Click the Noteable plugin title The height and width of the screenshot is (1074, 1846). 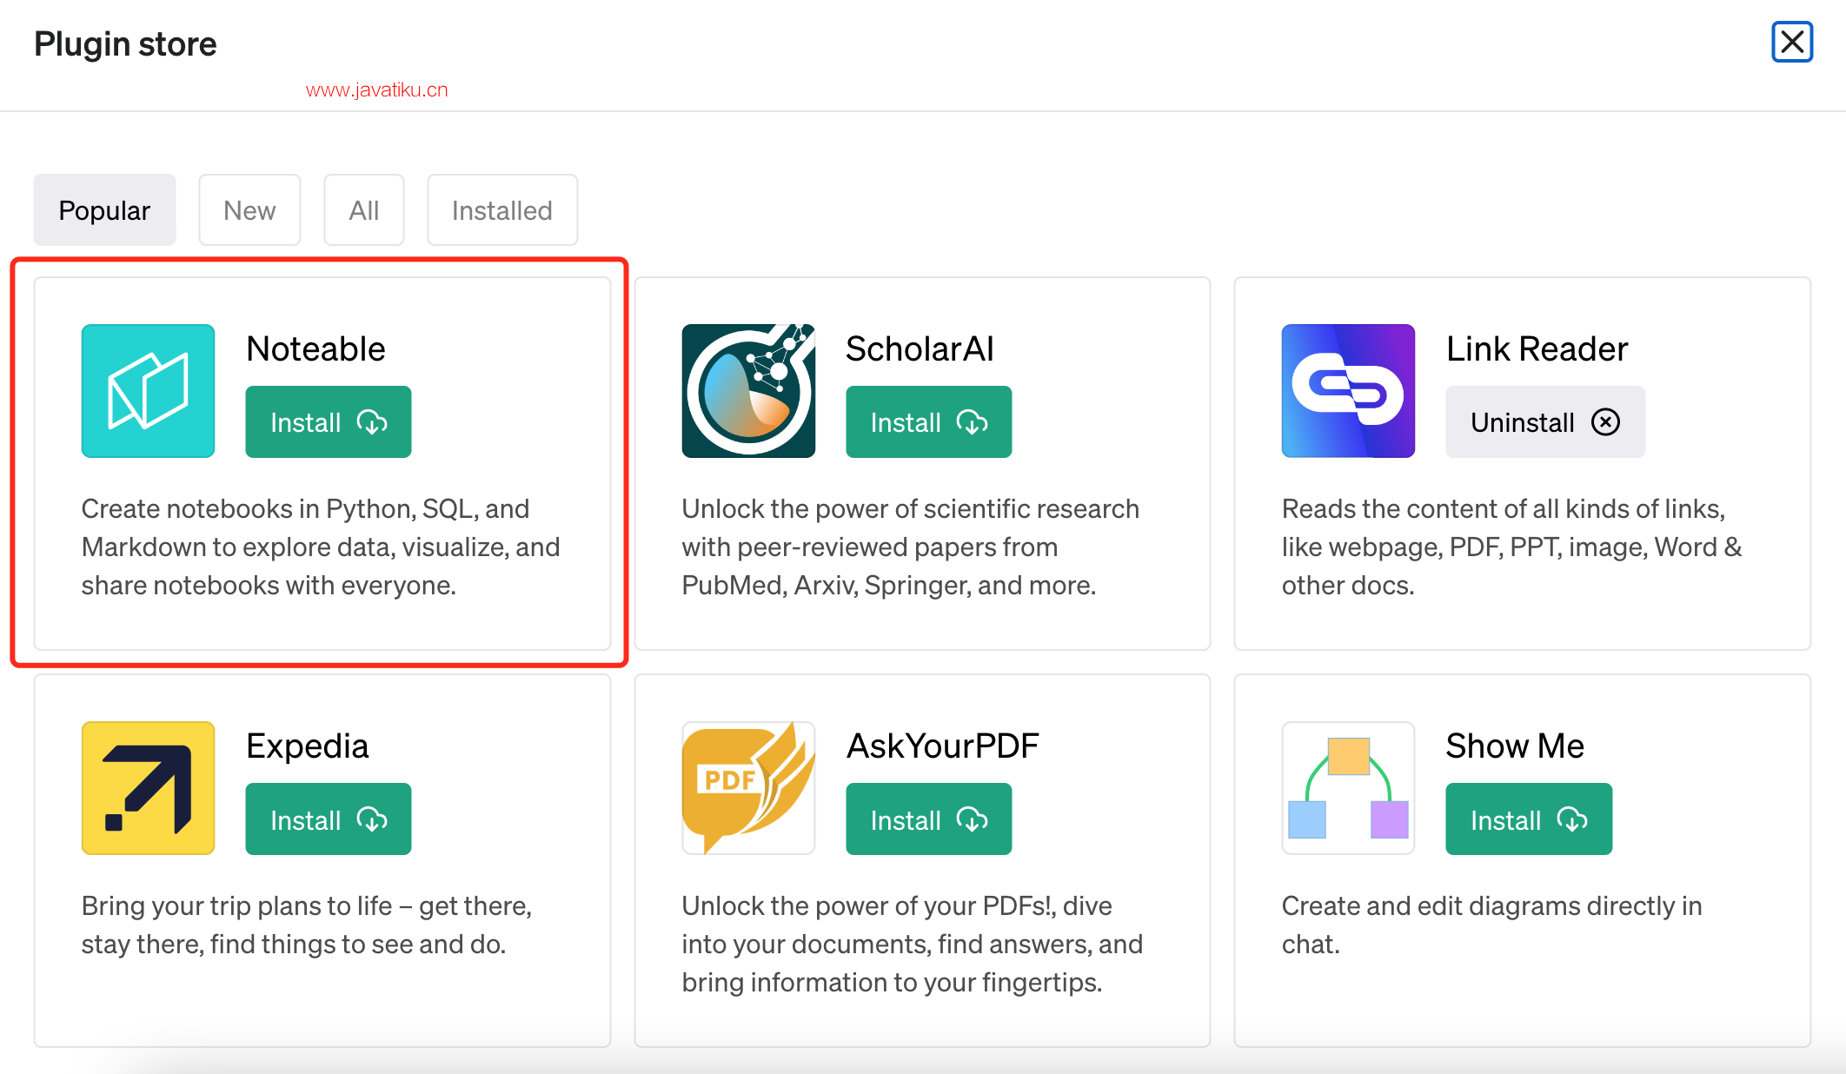click(315, 348)
